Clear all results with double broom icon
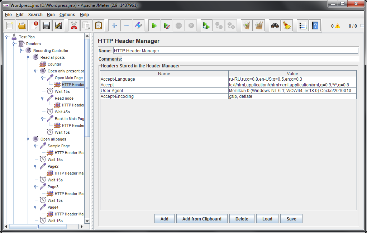Viewport: 367px width, 233px height. pyautogui.click(x=259, y=25)
